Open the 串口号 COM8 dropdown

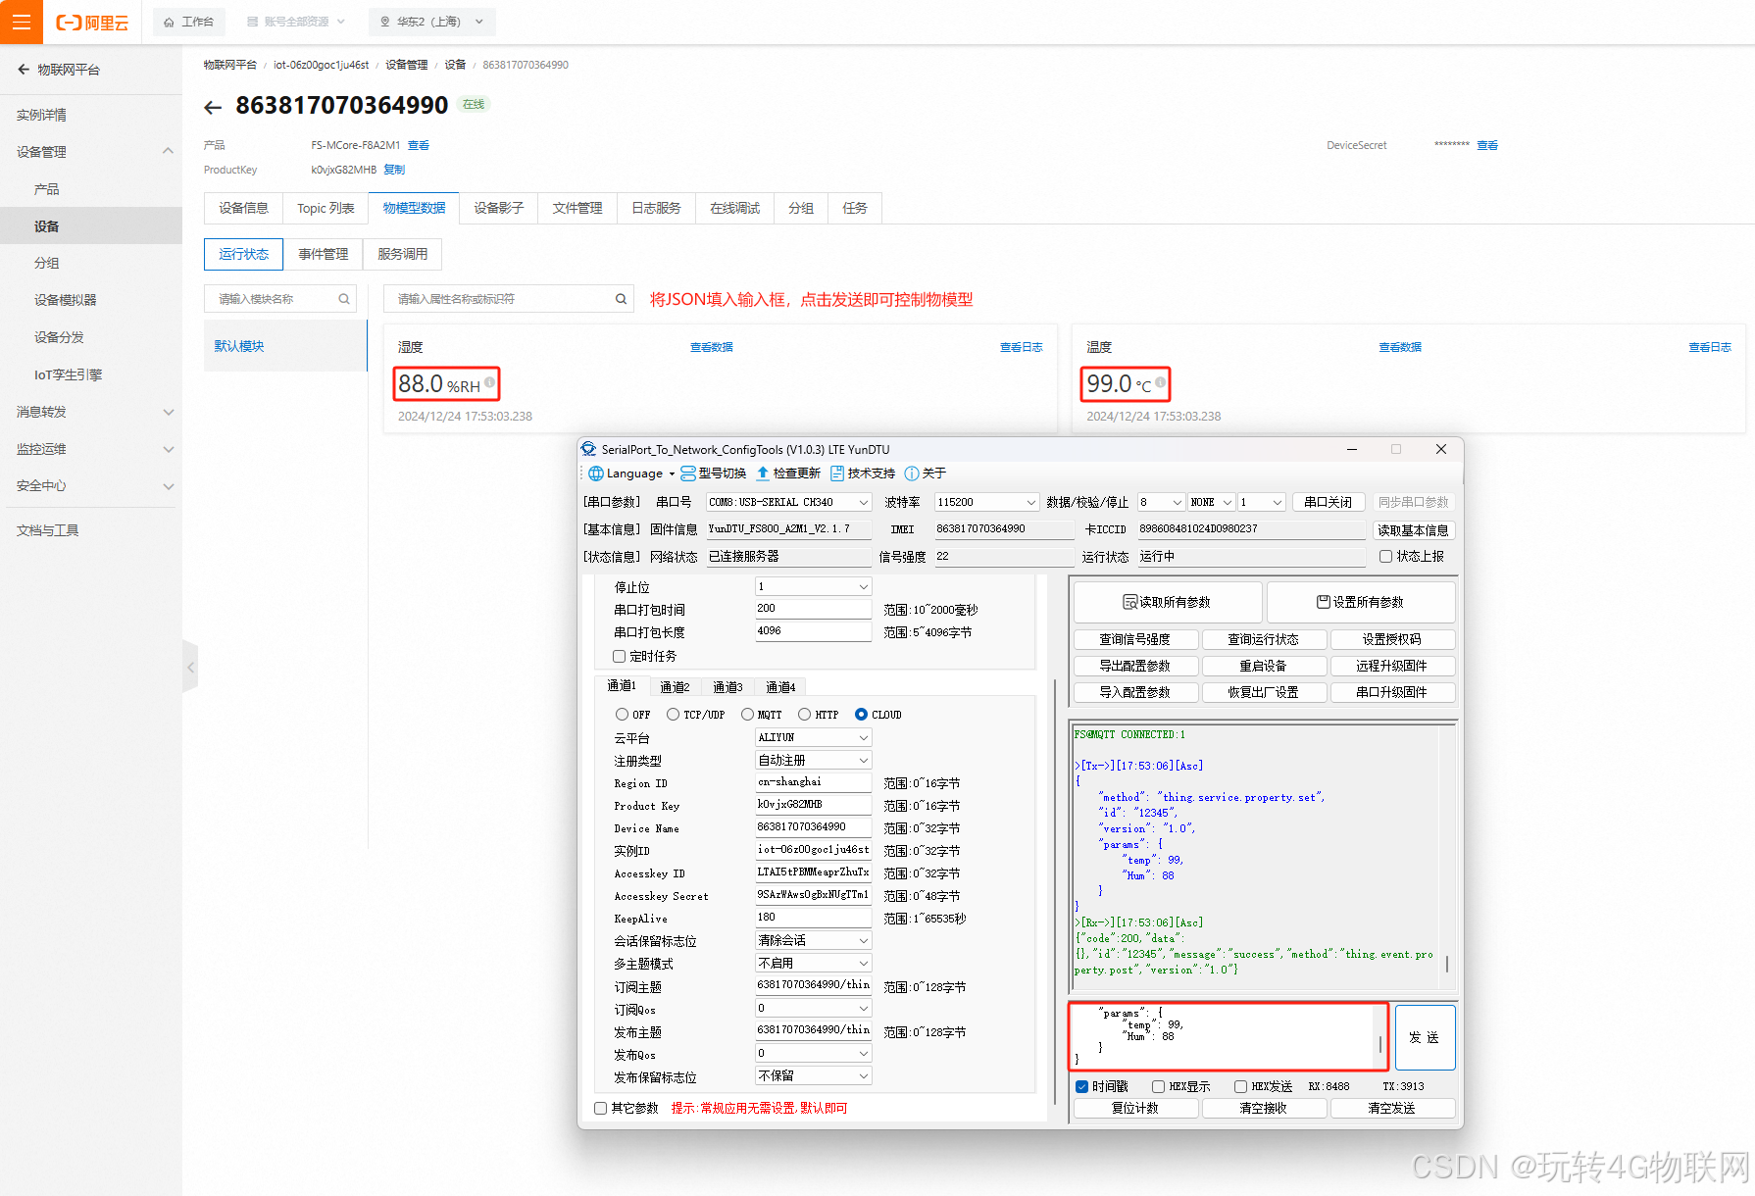coord(788,502)
